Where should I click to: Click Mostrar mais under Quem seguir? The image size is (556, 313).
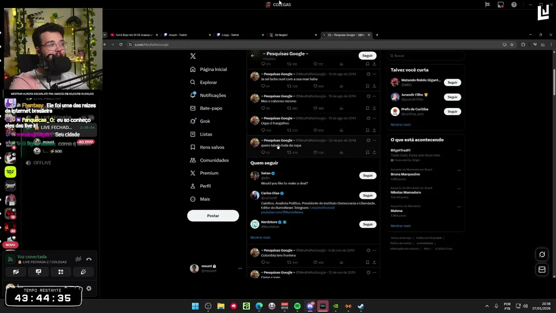260,237
